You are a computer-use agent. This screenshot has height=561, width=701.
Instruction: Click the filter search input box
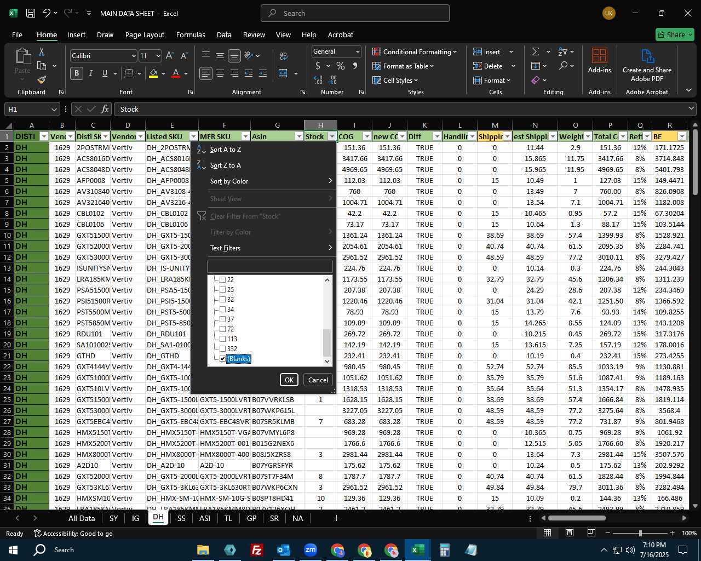tap(270, 266)
